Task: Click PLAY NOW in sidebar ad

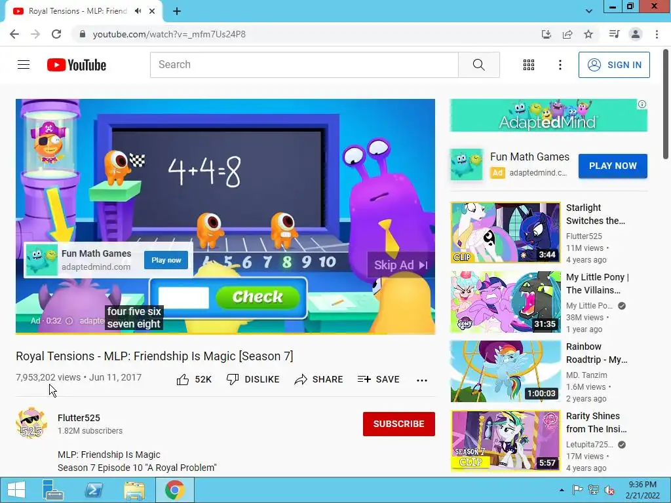Action: point(613,166)
